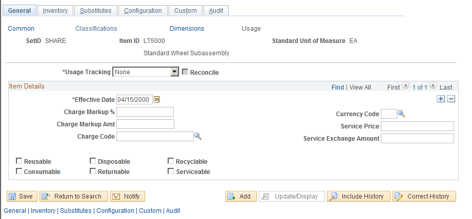
Task: Show next row arrow in Item Details
Action: [433, 85]
